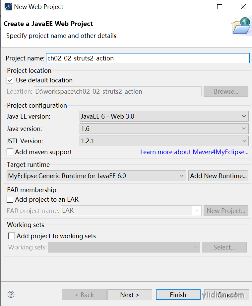Screen dimensions: 252x306
Task: Go to next page with Next >
Action: point(130,295)
